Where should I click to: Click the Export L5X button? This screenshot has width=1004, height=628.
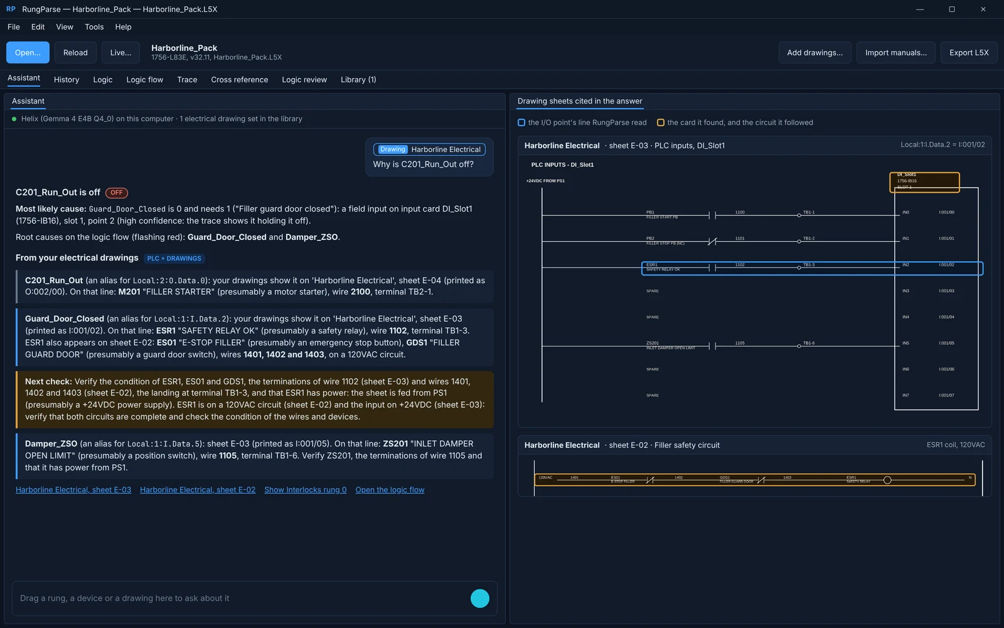[969, 53]
